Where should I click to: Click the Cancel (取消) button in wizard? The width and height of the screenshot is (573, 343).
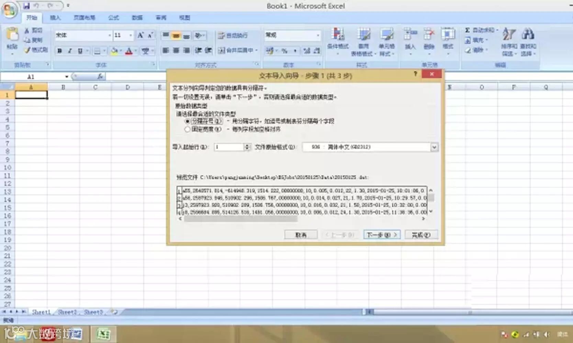301,235
